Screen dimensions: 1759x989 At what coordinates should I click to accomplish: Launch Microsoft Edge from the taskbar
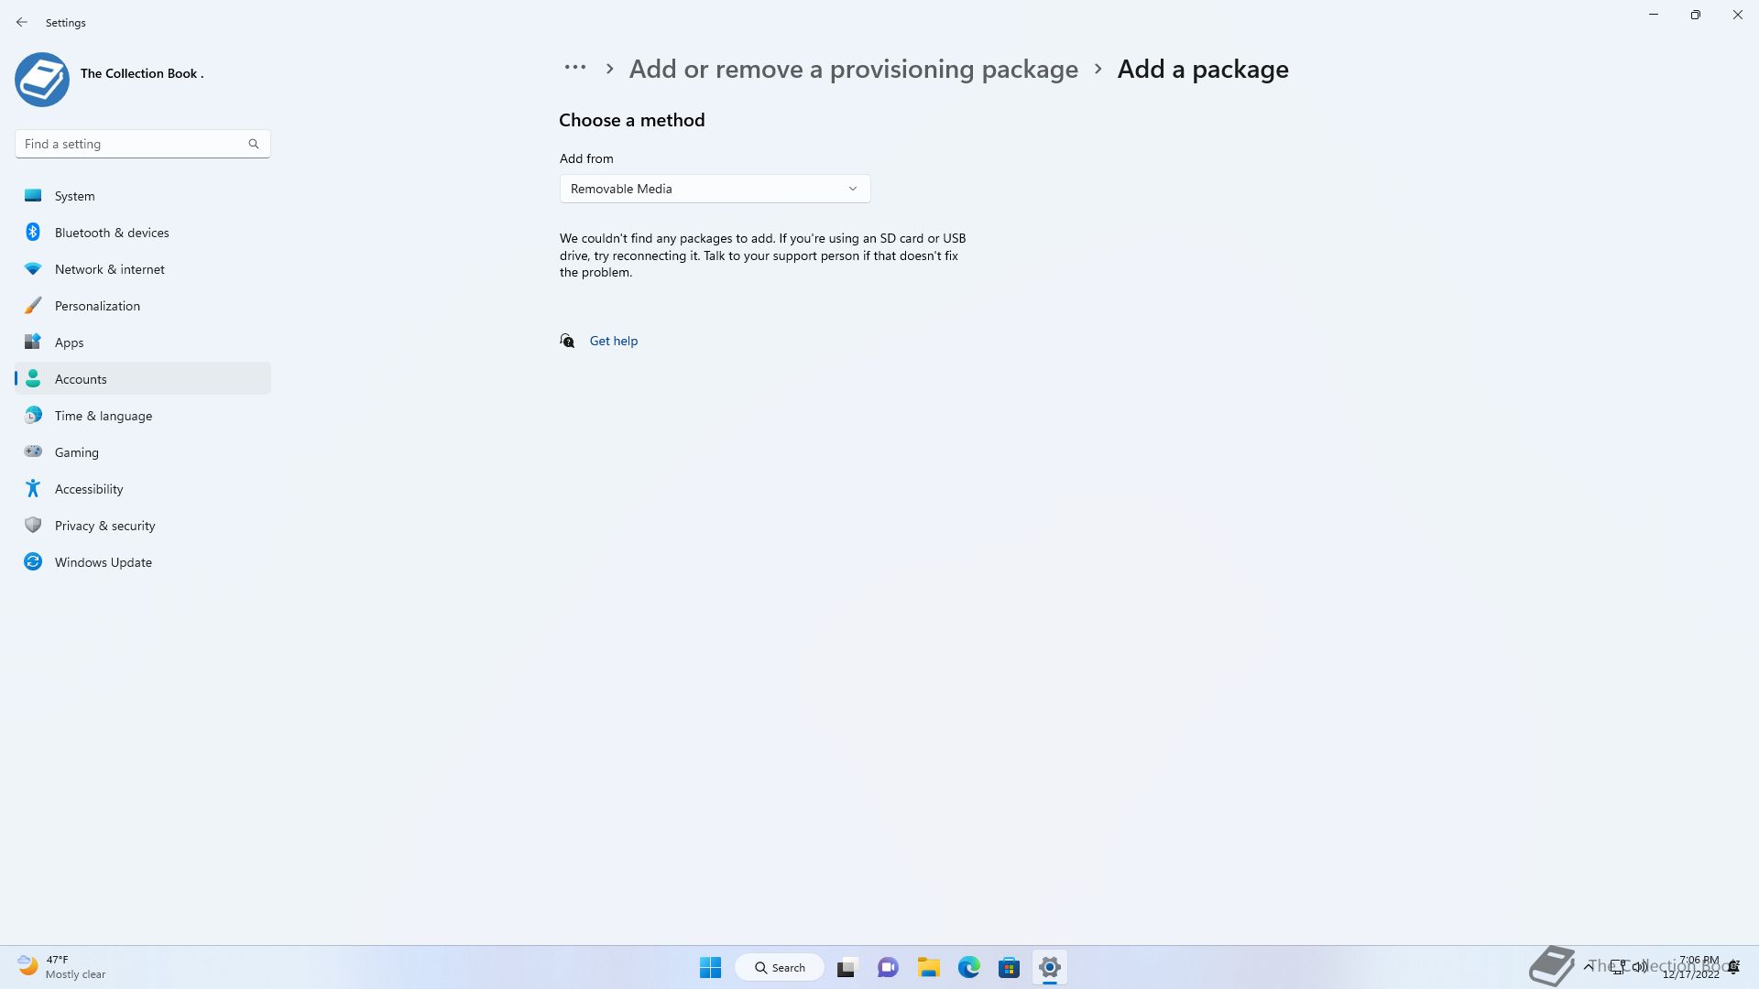pyautogui.click(x=968, y=967)
